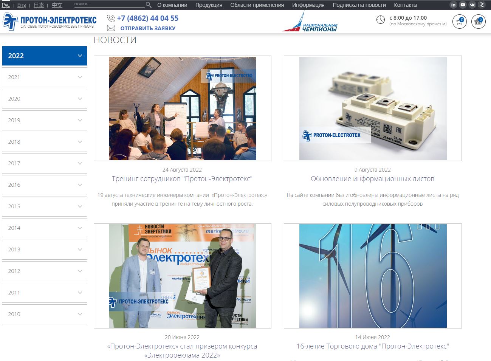Screen dimensions: 491x361
Task: Open the VK social icon
Action: coord(472,5)
